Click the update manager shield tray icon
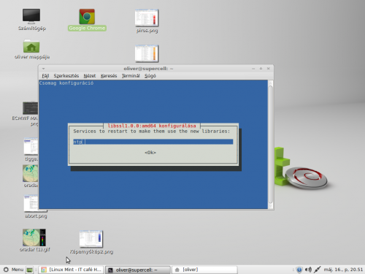This screenshot has height=274, width=365. coord(299,270)
